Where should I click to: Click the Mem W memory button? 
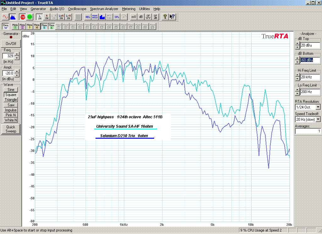coord(6,26)
